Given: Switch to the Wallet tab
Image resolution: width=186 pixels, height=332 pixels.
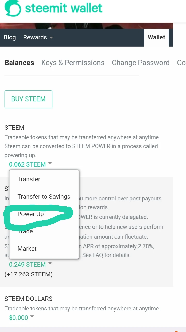Looking at the screenshot, I should point(156,37).
